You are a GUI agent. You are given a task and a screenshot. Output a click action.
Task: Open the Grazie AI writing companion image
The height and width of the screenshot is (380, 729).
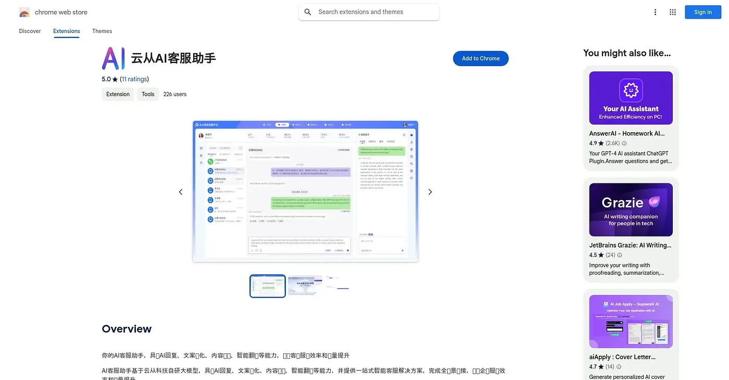pyautogui.click(x=631, y=210)
